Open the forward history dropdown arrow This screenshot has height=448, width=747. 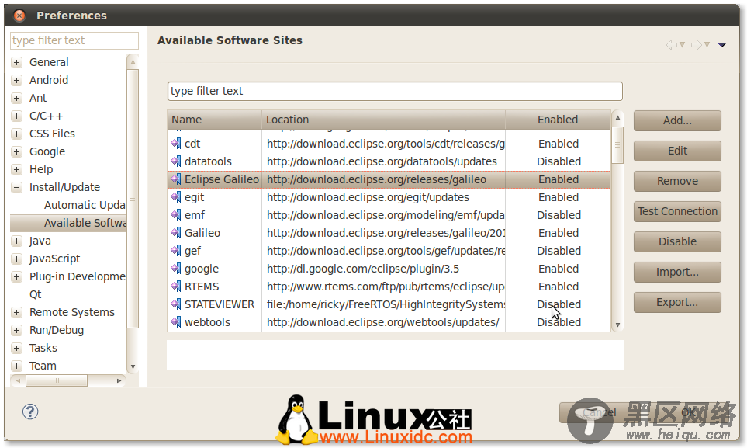point(707,45)
